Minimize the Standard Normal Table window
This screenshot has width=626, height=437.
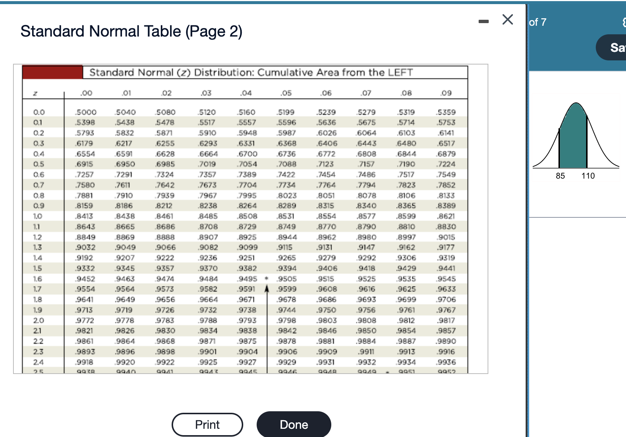(484, 22)
